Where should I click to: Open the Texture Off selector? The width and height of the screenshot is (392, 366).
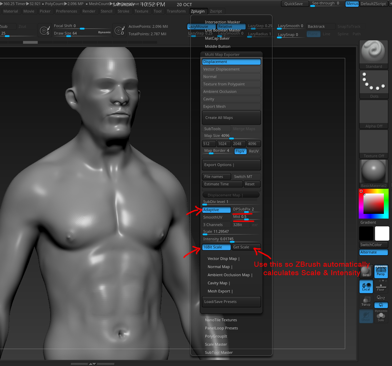tap(373, 144)
